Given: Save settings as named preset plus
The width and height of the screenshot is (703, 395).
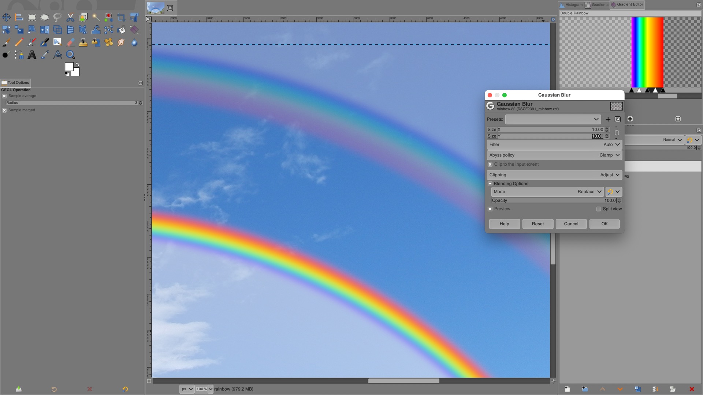Looking at the screenshot, I should (608, 119).
